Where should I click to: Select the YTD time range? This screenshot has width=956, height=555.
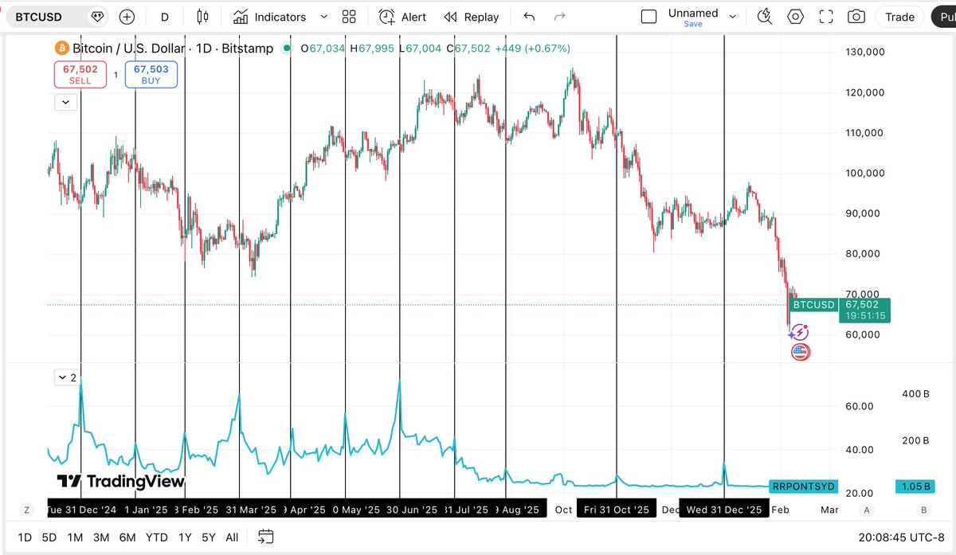click(157, 537)
